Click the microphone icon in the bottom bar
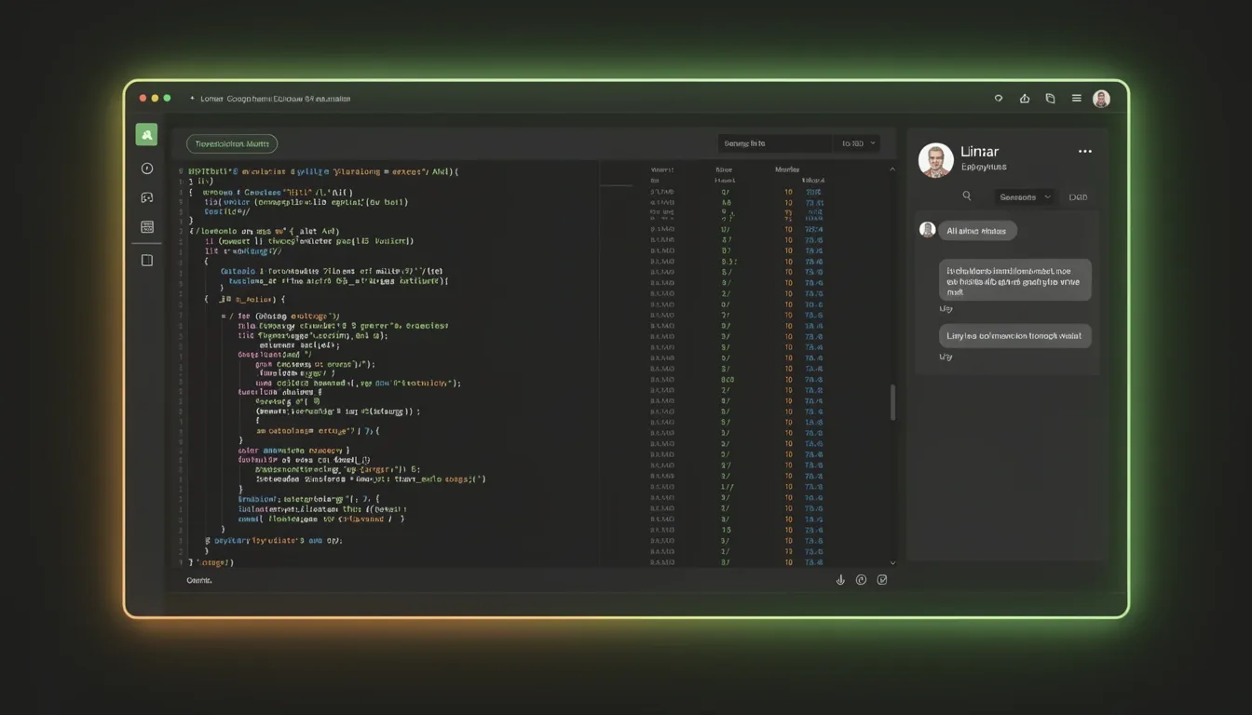 (840, 580)
